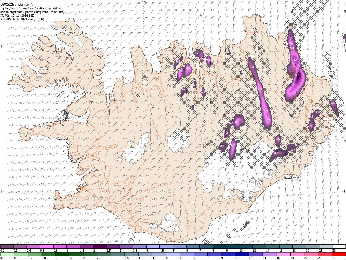Click the upper legend swatch starting at 0.3

pos(20,246)
